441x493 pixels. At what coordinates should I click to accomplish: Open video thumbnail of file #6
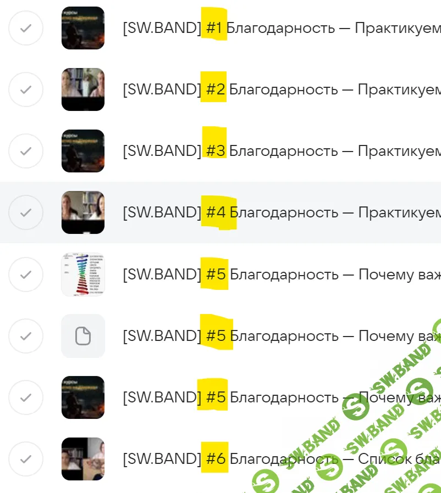(83, 459)
